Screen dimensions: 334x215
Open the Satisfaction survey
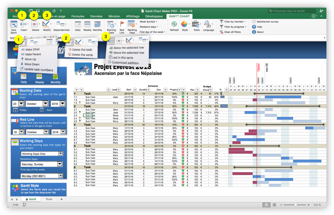[x=265, y=22]
